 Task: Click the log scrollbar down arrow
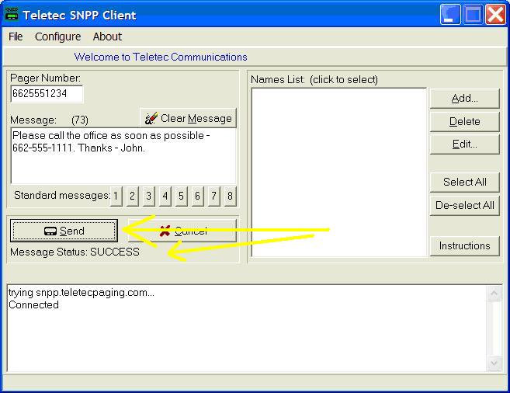[x=494, y=363]
